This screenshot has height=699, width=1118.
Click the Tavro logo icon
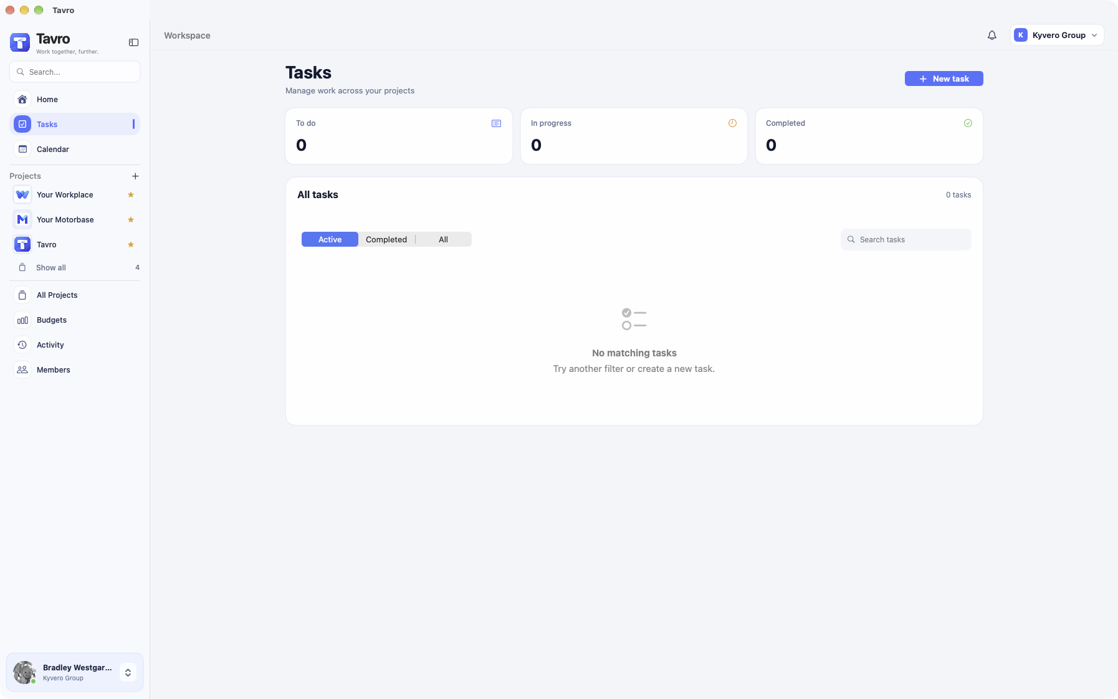coord(20,42)
